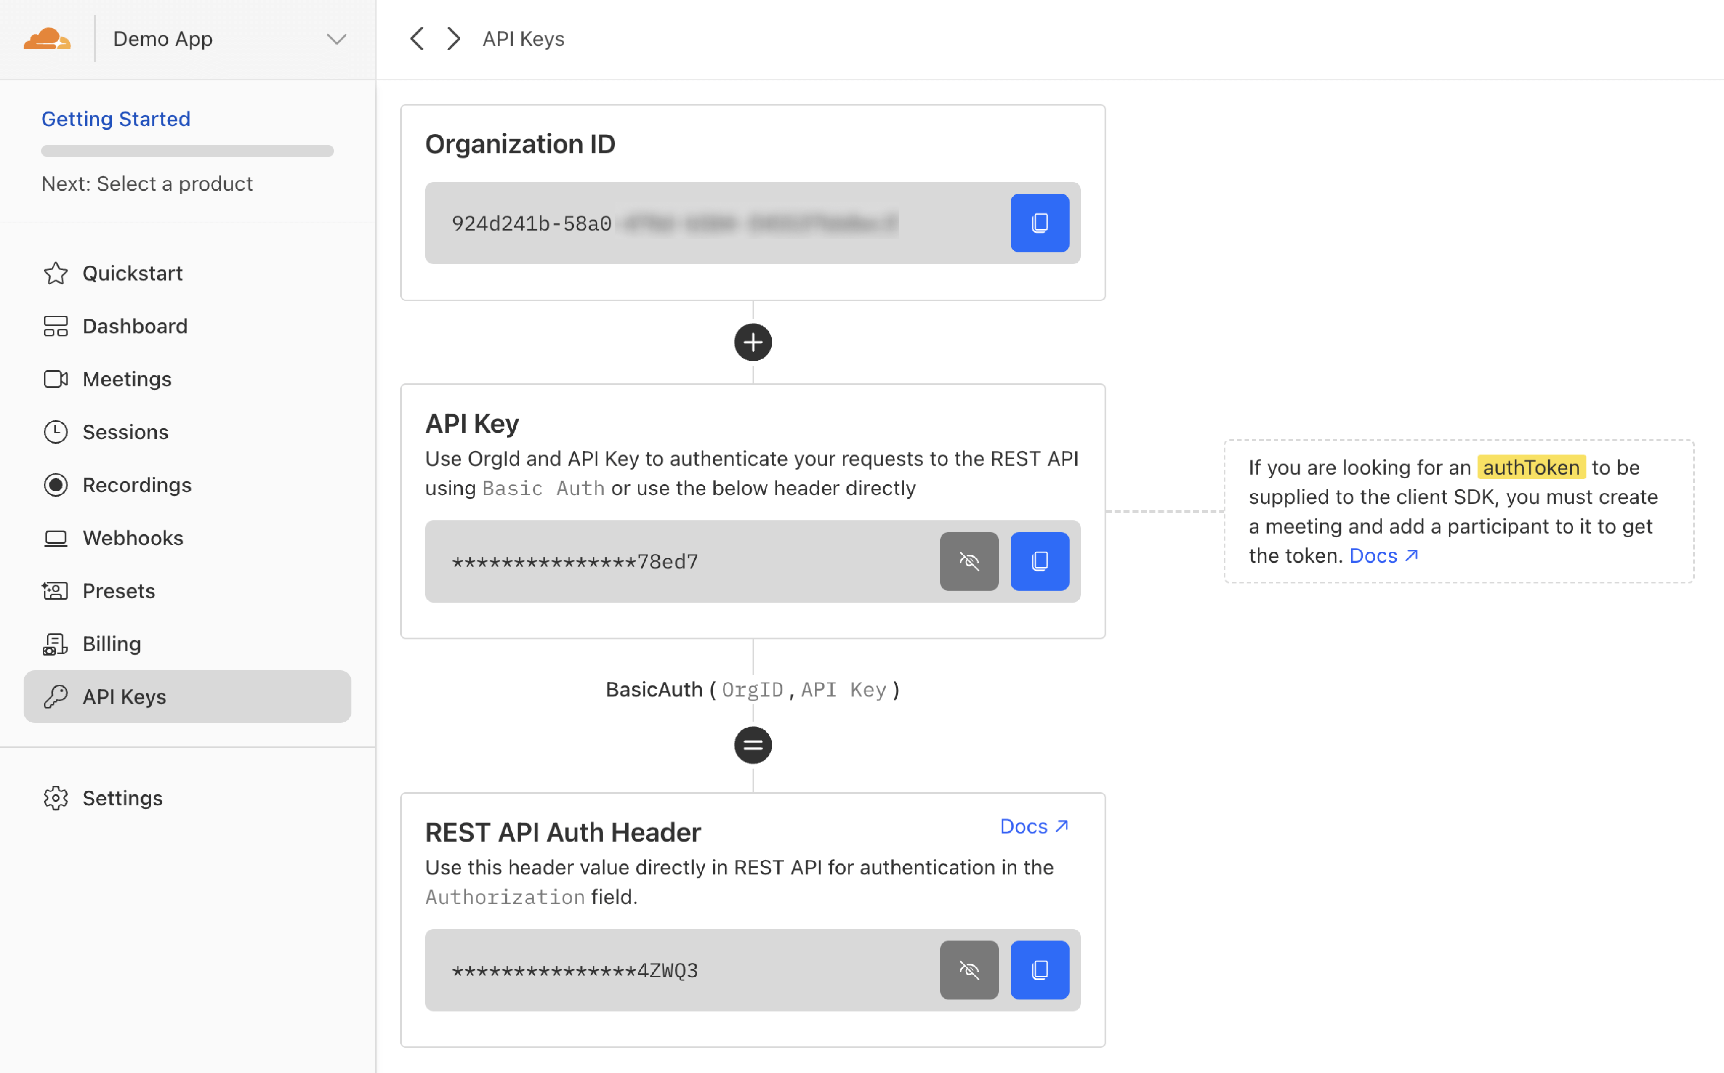Select the Dashboard menu item

pyautogui.click(x=135, y=327)
